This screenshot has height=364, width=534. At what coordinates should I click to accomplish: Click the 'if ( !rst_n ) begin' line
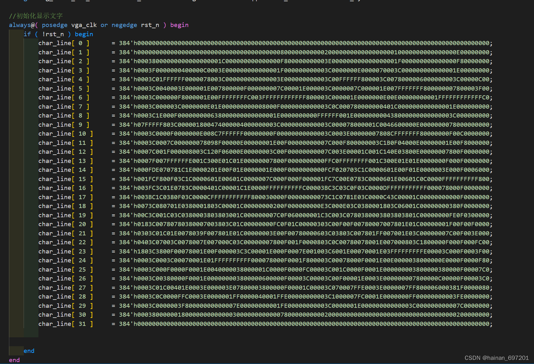click(x=58, y=34)
